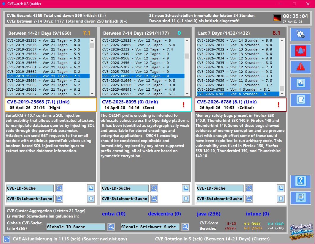Open the sidebar notes pencil icon
315x244 pixels.
pyautogui.click(x=300, y=100)
